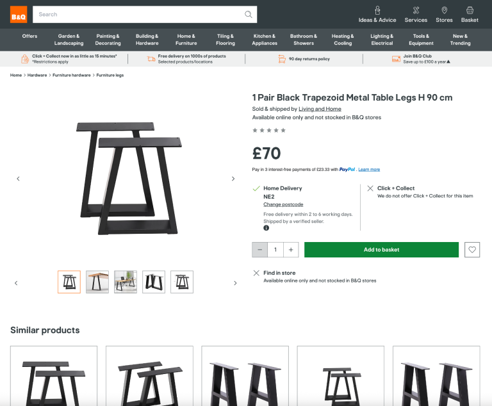The width and height of the screenshot is (492, 406).
Task: Show previous product image arrow
Action: pos(18,179)
